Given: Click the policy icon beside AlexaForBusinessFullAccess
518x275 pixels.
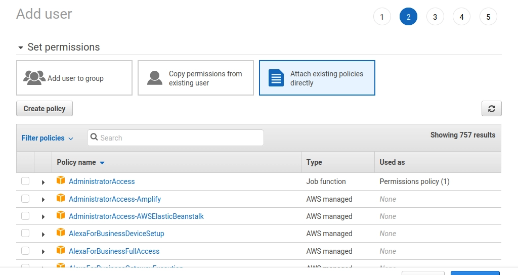Looking at the screenshot, I should point(61,250).
